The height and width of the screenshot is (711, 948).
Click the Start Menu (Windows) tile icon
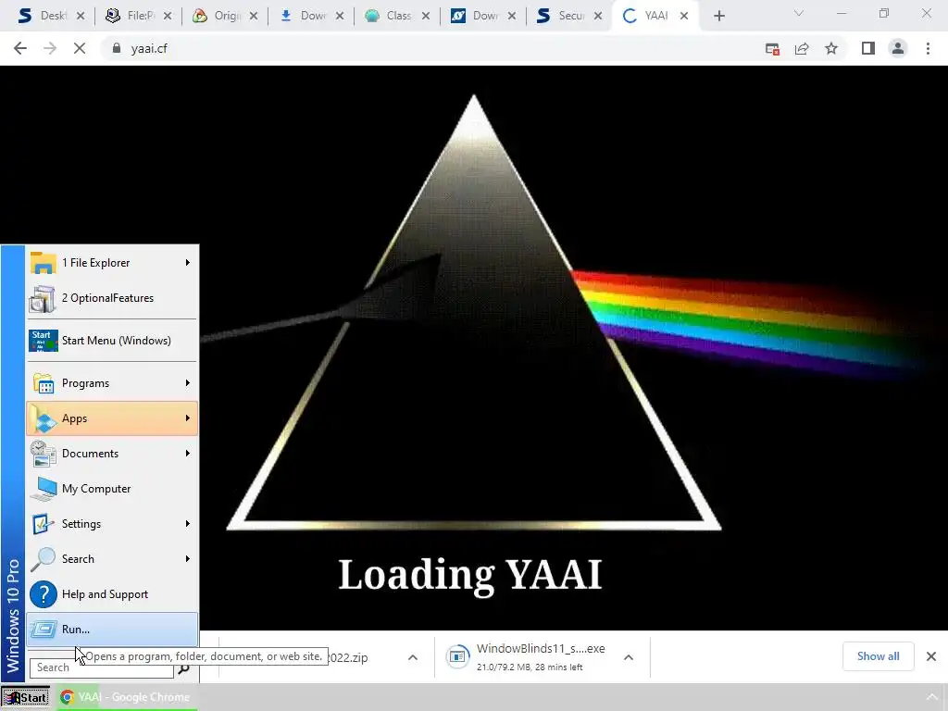tap(43, 341)
